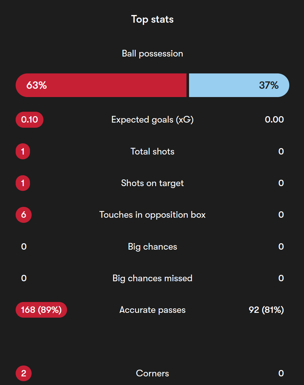The image size is (304, 385).
Task: Select the Shots on target label
Action: coord(152,183)
